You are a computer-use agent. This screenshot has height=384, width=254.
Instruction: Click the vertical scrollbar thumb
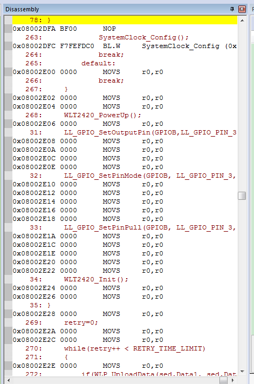coord(242,196)
